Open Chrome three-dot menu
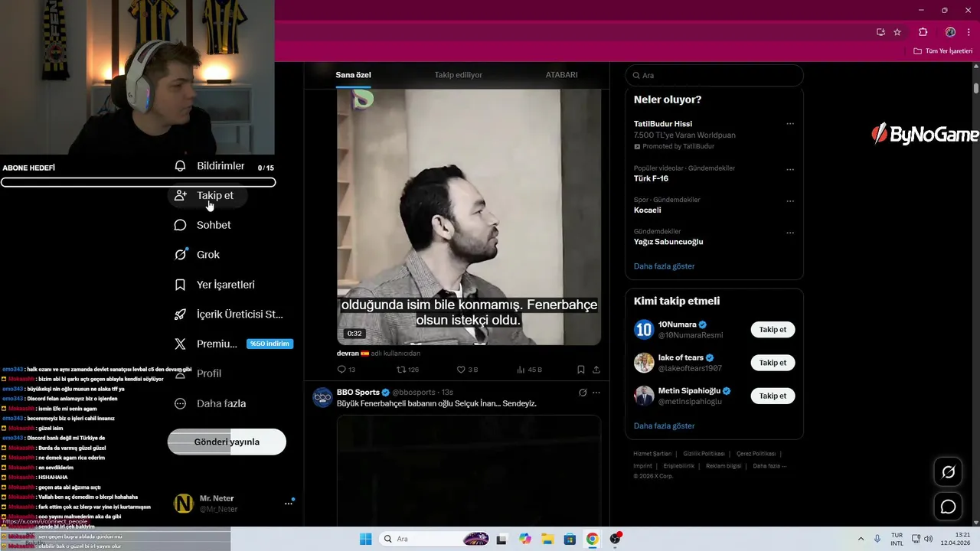Screen dimensions: 980x551 coord(969,32)
